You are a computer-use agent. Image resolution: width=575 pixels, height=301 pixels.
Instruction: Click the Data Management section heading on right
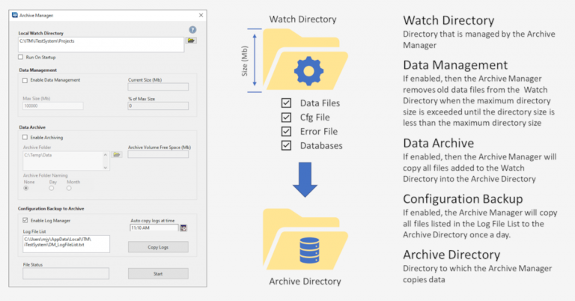455,65
